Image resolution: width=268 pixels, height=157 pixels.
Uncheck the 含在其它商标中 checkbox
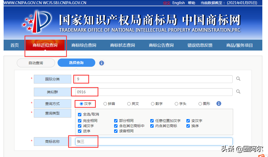[x=116, y=126]
